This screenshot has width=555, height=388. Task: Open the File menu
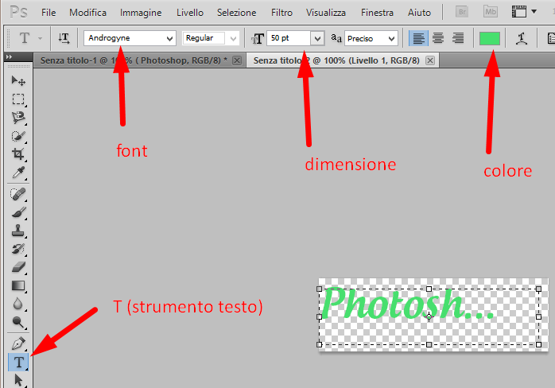49,13
